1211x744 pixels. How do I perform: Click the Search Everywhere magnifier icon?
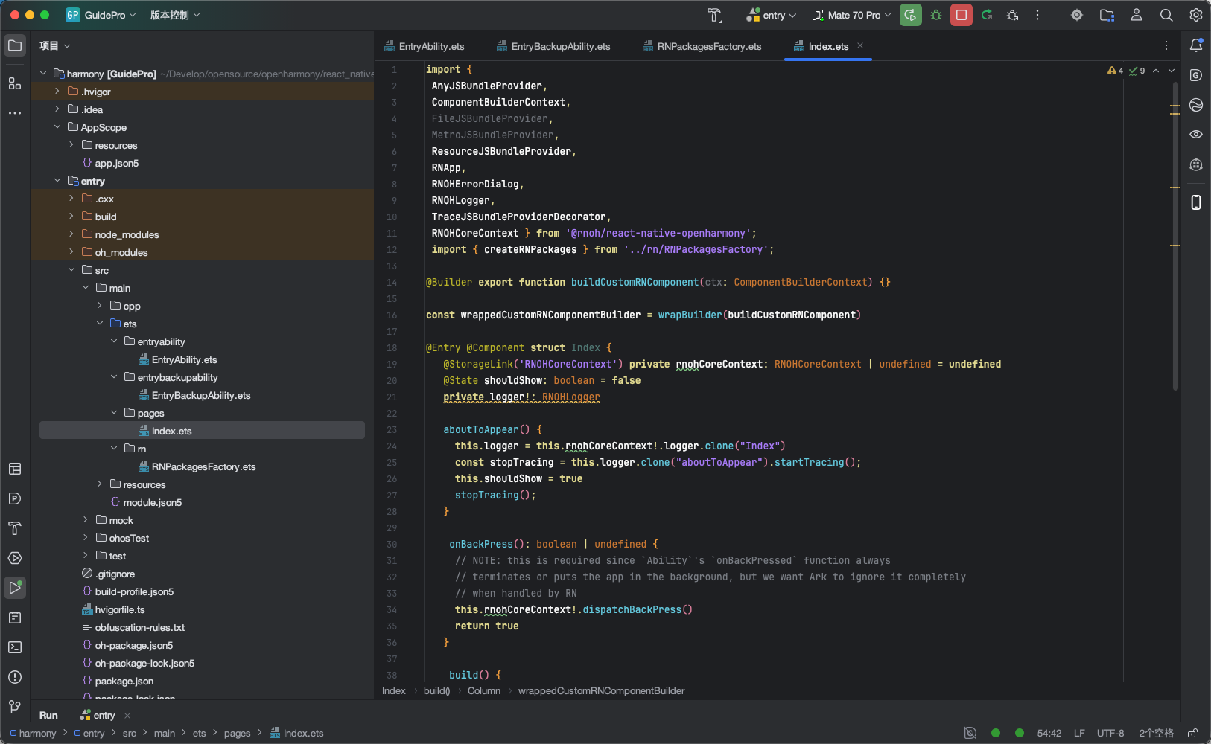click(1166, 15)
